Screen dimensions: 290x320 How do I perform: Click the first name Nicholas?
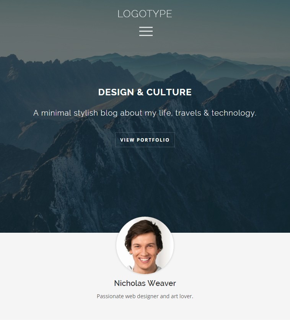pyautogui.click(x=130, y=283)
